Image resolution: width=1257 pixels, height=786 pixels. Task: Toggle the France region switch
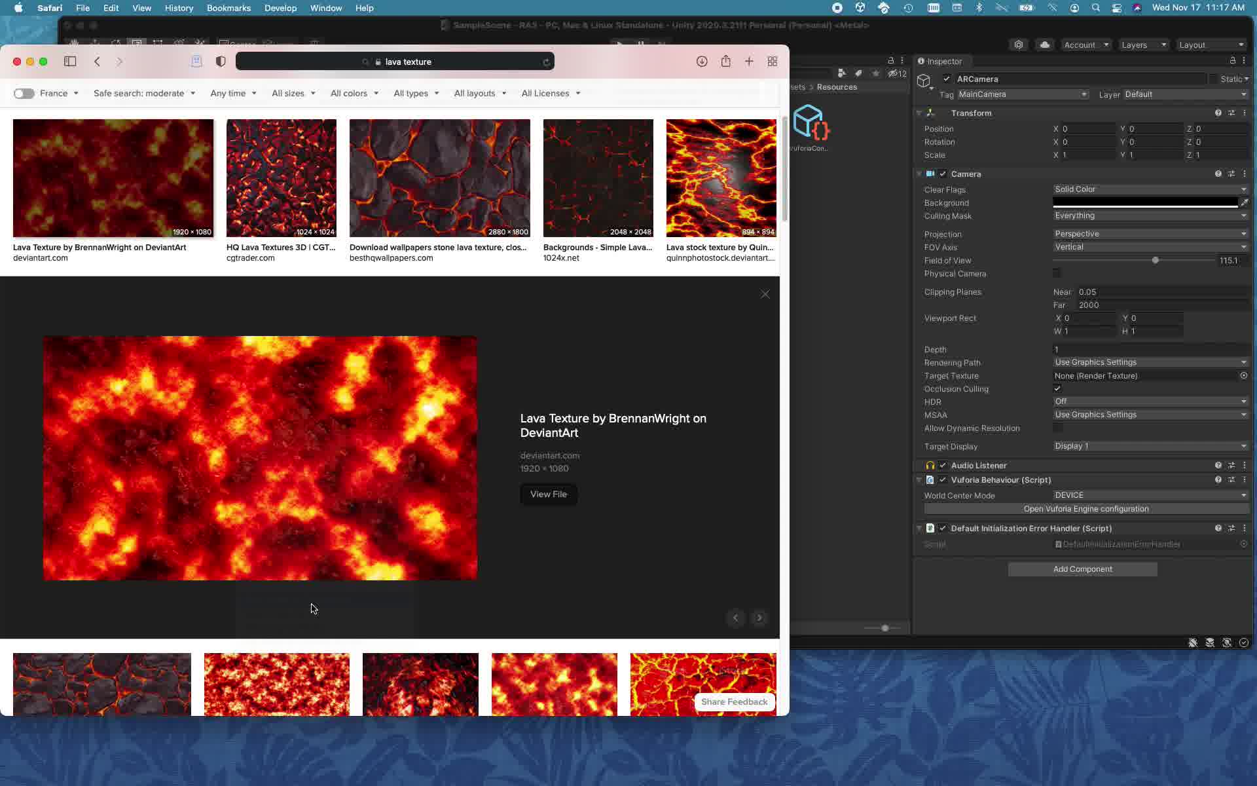pos(24,94)
